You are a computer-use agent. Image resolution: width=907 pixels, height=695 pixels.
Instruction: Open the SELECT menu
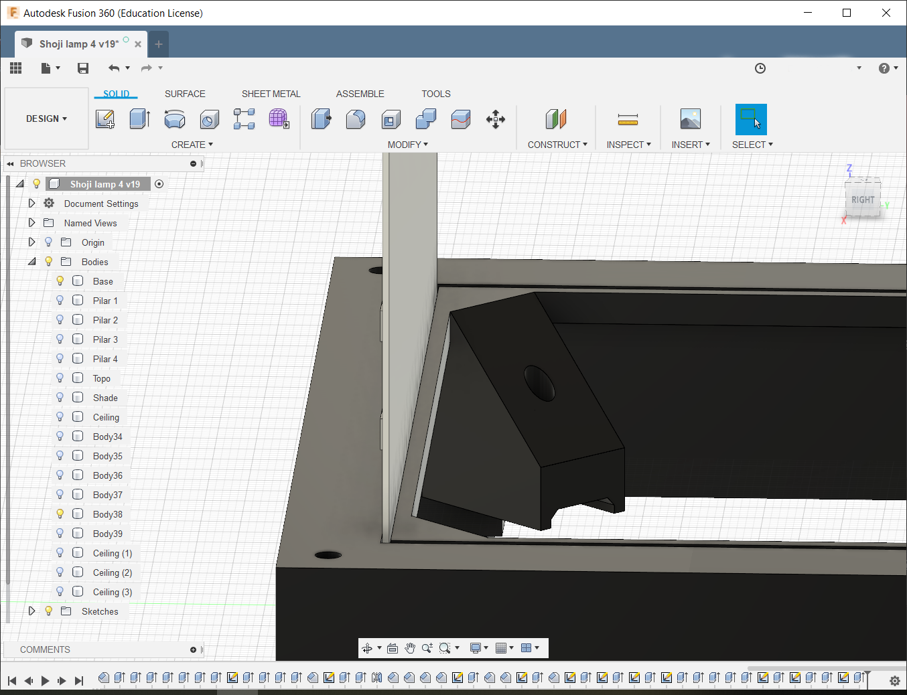point(752,145)
